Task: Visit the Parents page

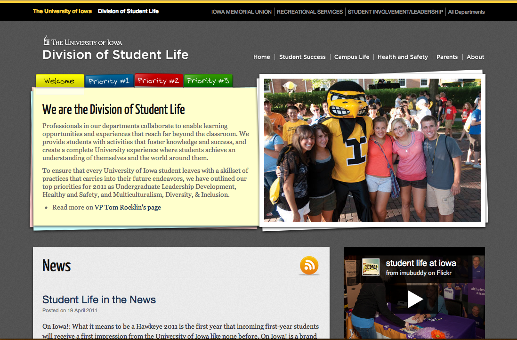Action: pos(447,57)
